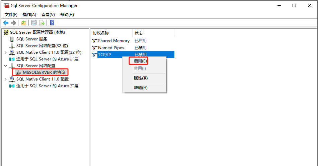The height and width of the screenshot is (166, 318).
Task: Click the SQL Server 配置管理器 root icon
Action: pos(6,32)
